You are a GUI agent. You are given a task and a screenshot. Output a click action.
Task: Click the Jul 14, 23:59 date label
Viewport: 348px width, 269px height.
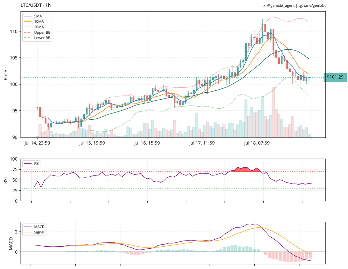point(37,143)
